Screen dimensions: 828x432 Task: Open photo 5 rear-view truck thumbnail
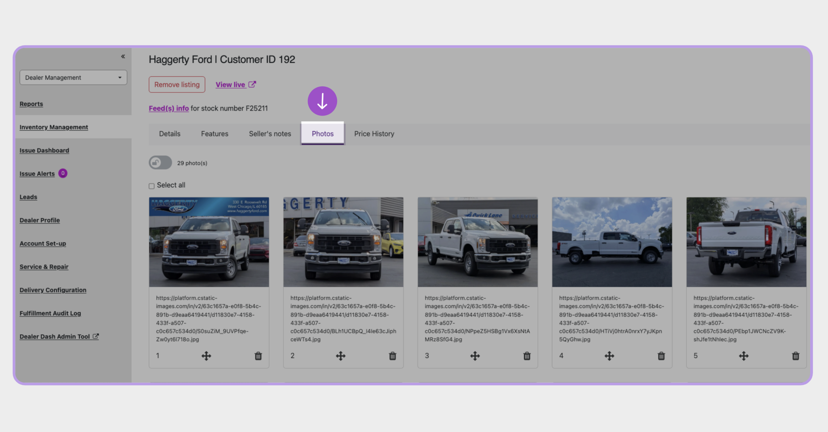tap(746, 242)
